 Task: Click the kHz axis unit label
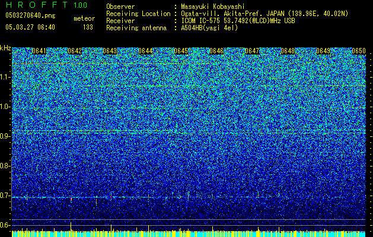(x=5, y=48)
